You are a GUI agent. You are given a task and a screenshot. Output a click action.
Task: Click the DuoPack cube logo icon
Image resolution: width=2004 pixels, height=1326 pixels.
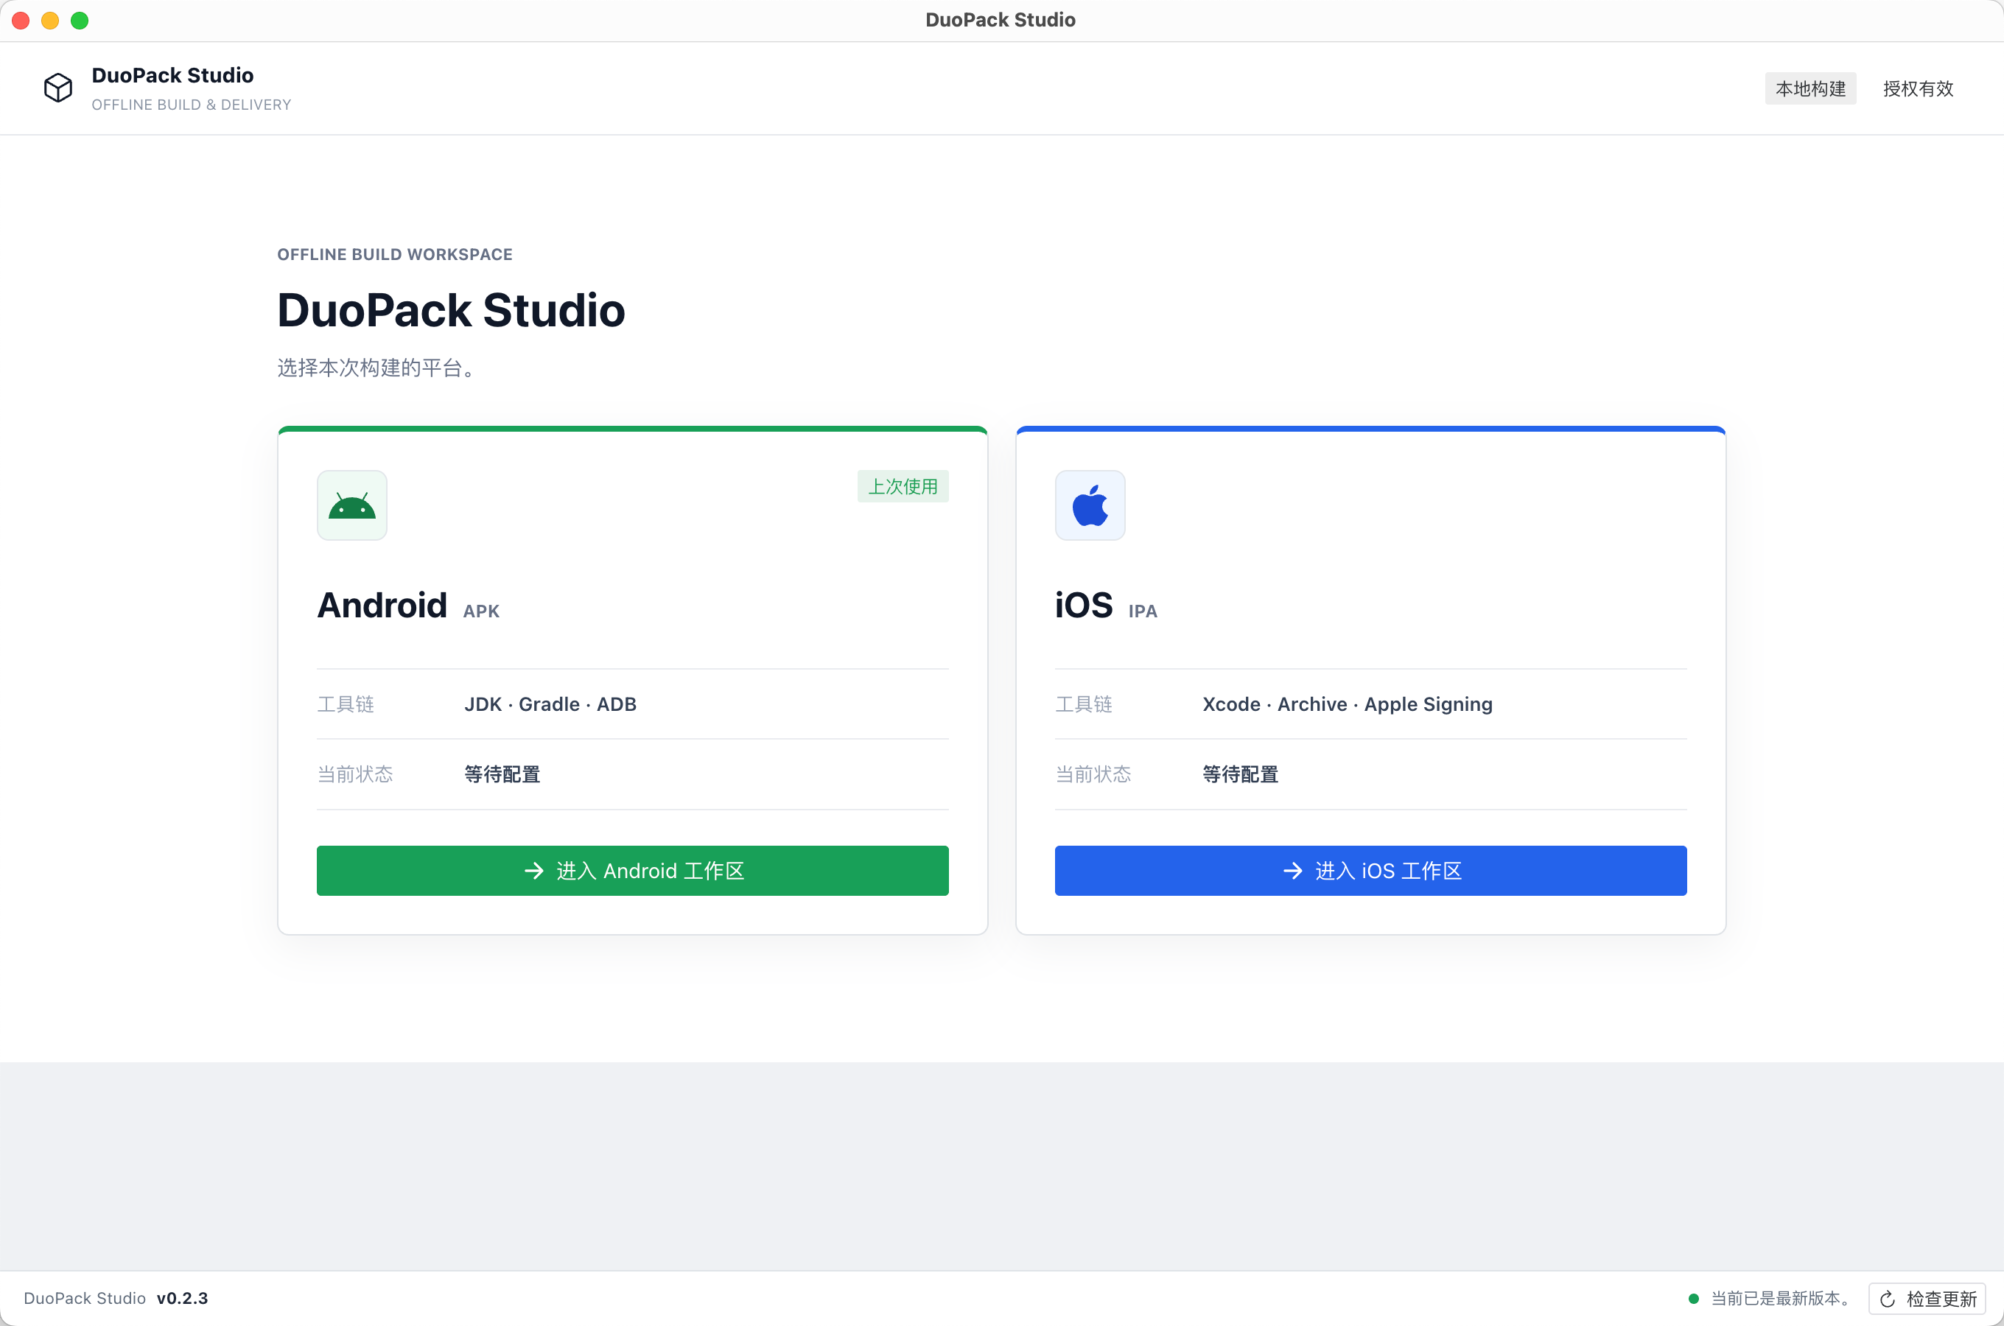[58, 88]
